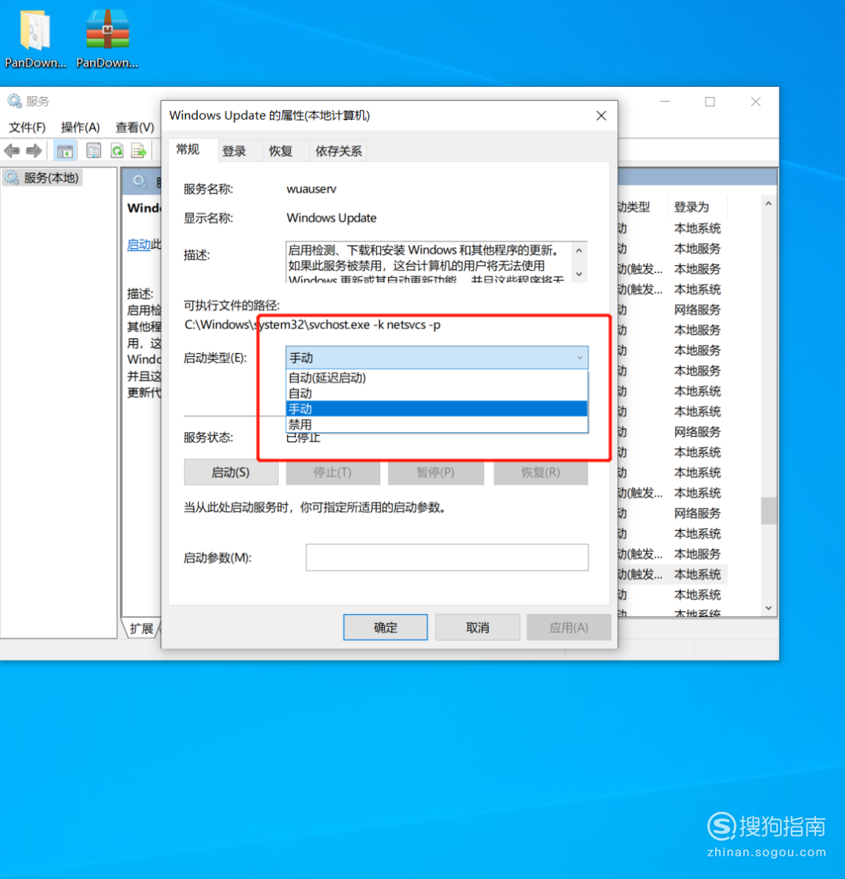The width and height of the screenshot is (845, 879).
Task: Click the service name value wuauserv
Action: point(311,189)
